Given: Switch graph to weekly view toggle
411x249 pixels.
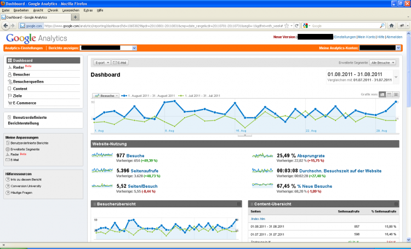Looking at the screenshot, I should [389, 95].
